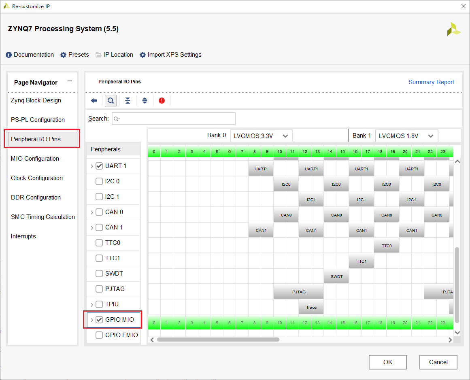Enable the TTC0 checkbox
Image resolution: width=470 pixels, height=380 pixels.
[x=99, y=243]
